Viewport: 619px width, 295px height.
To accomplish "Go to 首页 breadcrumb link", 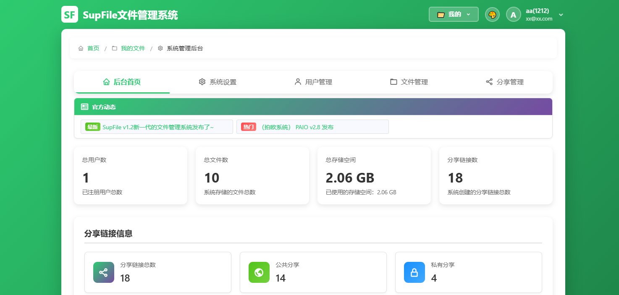I will pos(93,48).
